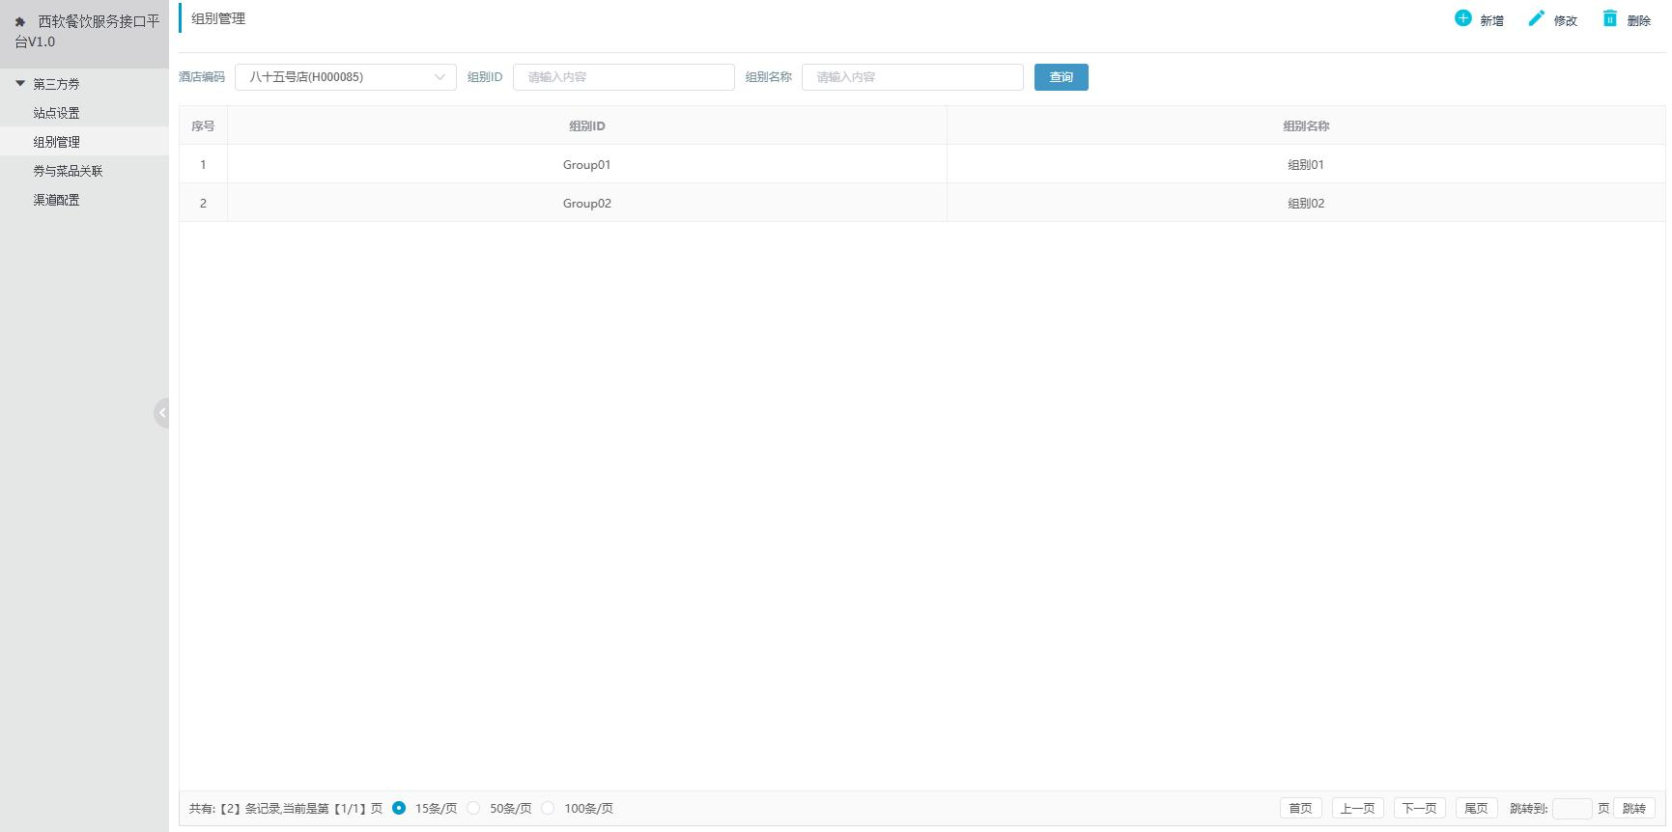Collapse the sidebar with the arrow handle
1672x832 pixels.
tap(161, 413)
